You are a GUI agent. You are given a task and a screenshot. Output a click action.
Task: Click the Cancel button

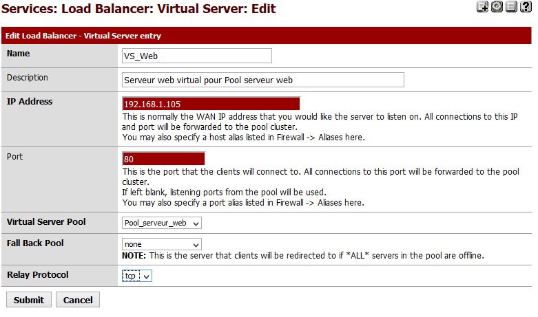tap(78, 300)
